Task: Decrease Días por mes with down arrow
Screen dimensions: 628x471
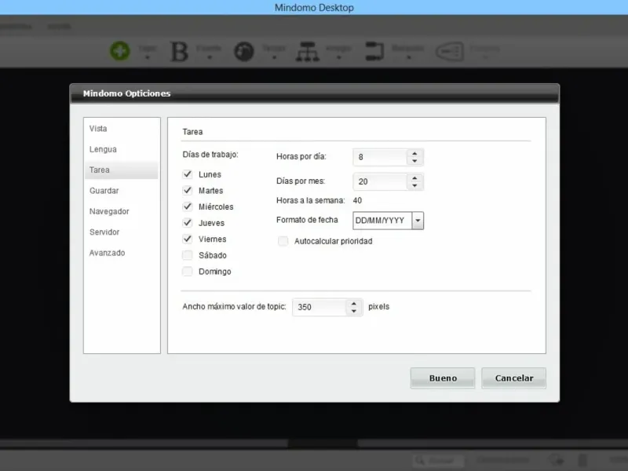Action: (414, 185)
